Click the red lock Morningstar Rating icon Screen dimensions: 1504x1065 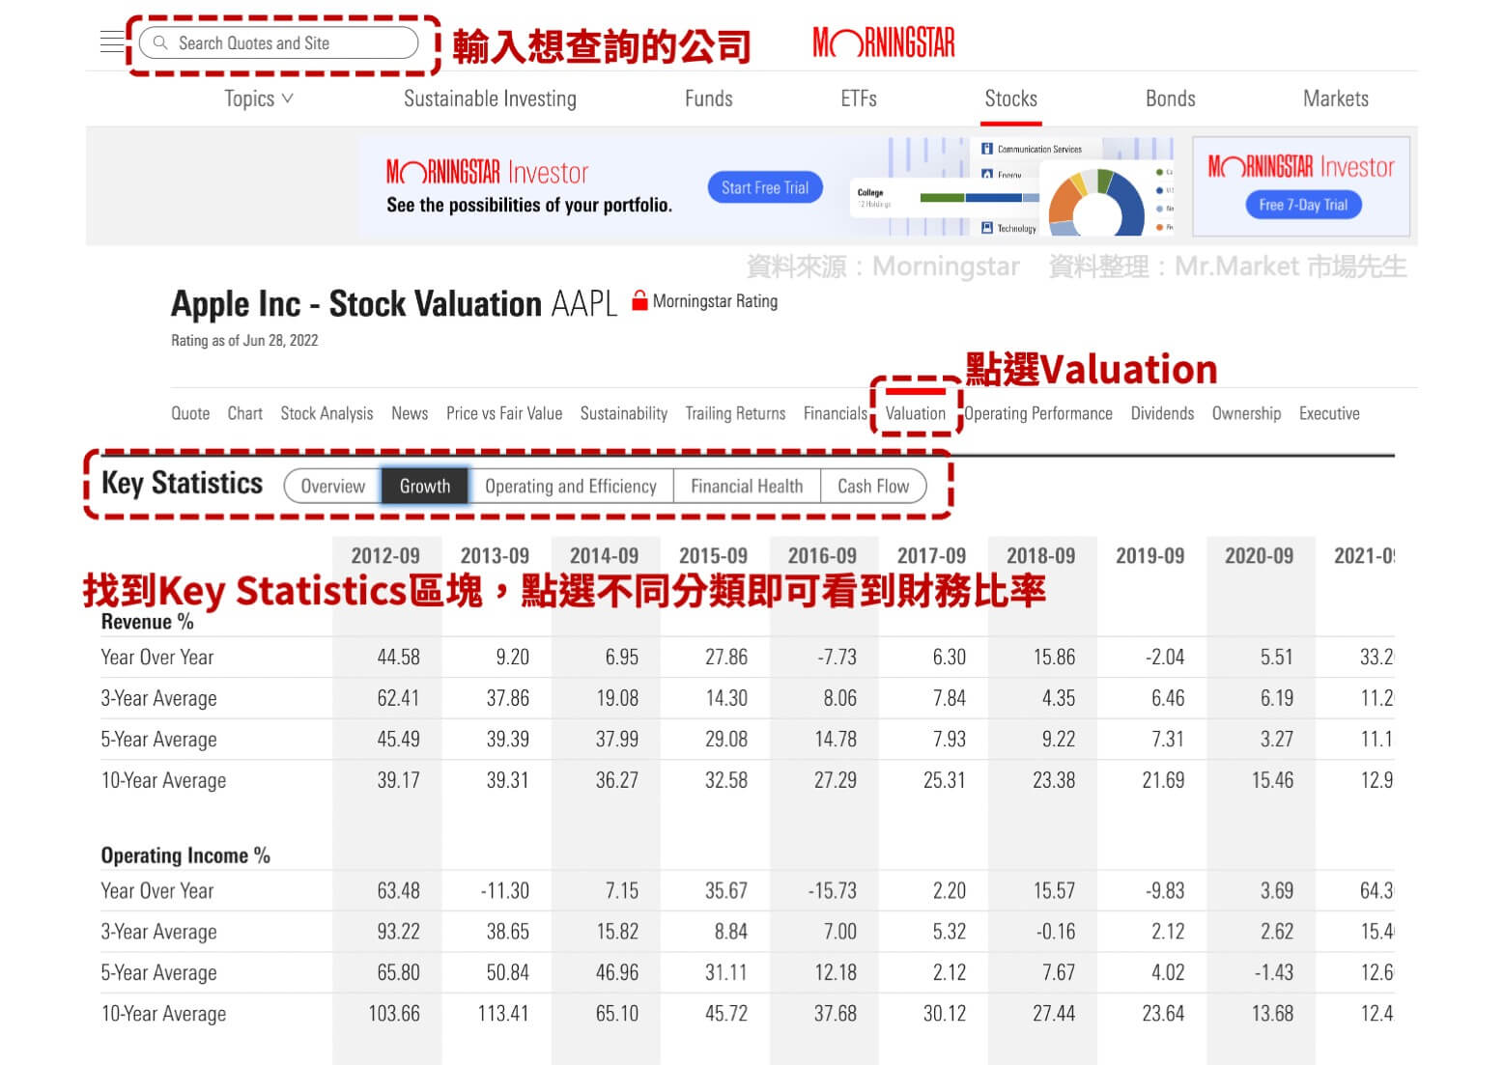[638, 300]
